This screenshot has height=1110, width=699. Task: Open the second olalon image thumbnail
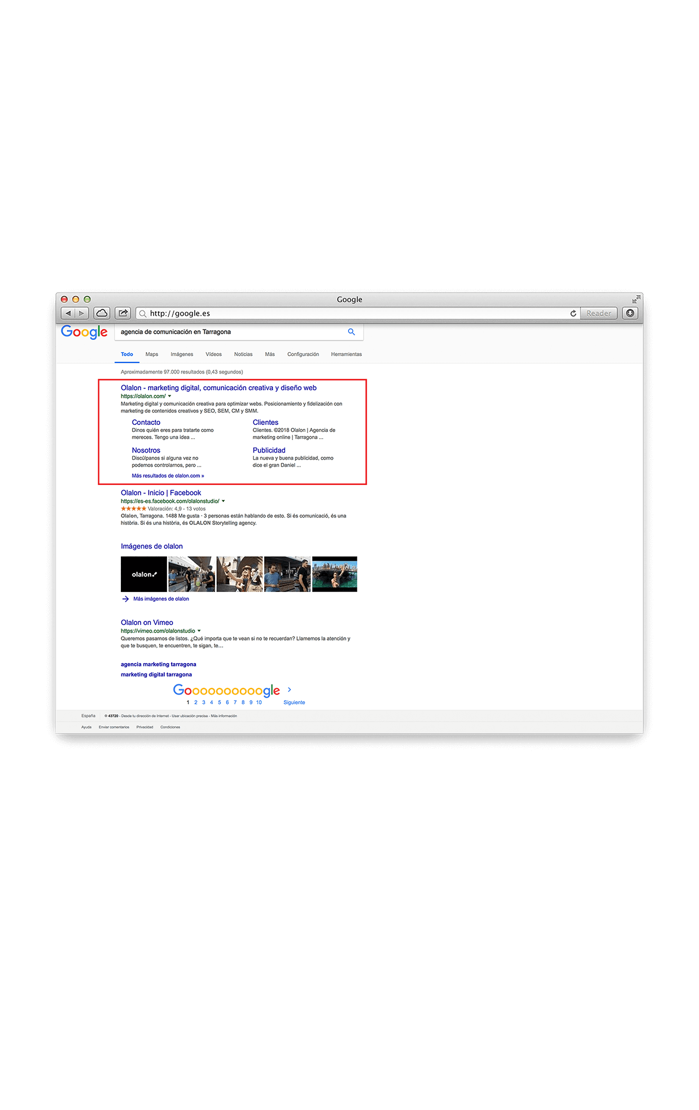(191, 574)
